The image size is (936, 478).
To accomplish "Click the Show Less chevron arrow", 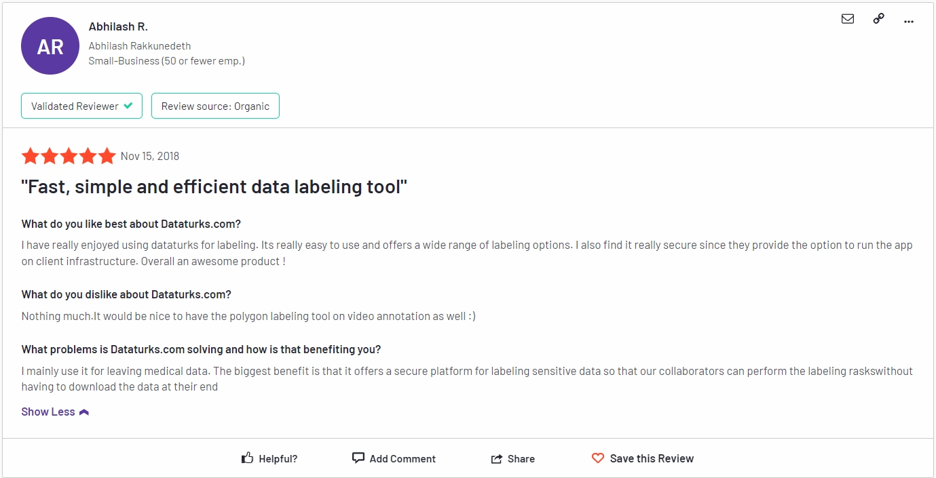I will point(84,412).
